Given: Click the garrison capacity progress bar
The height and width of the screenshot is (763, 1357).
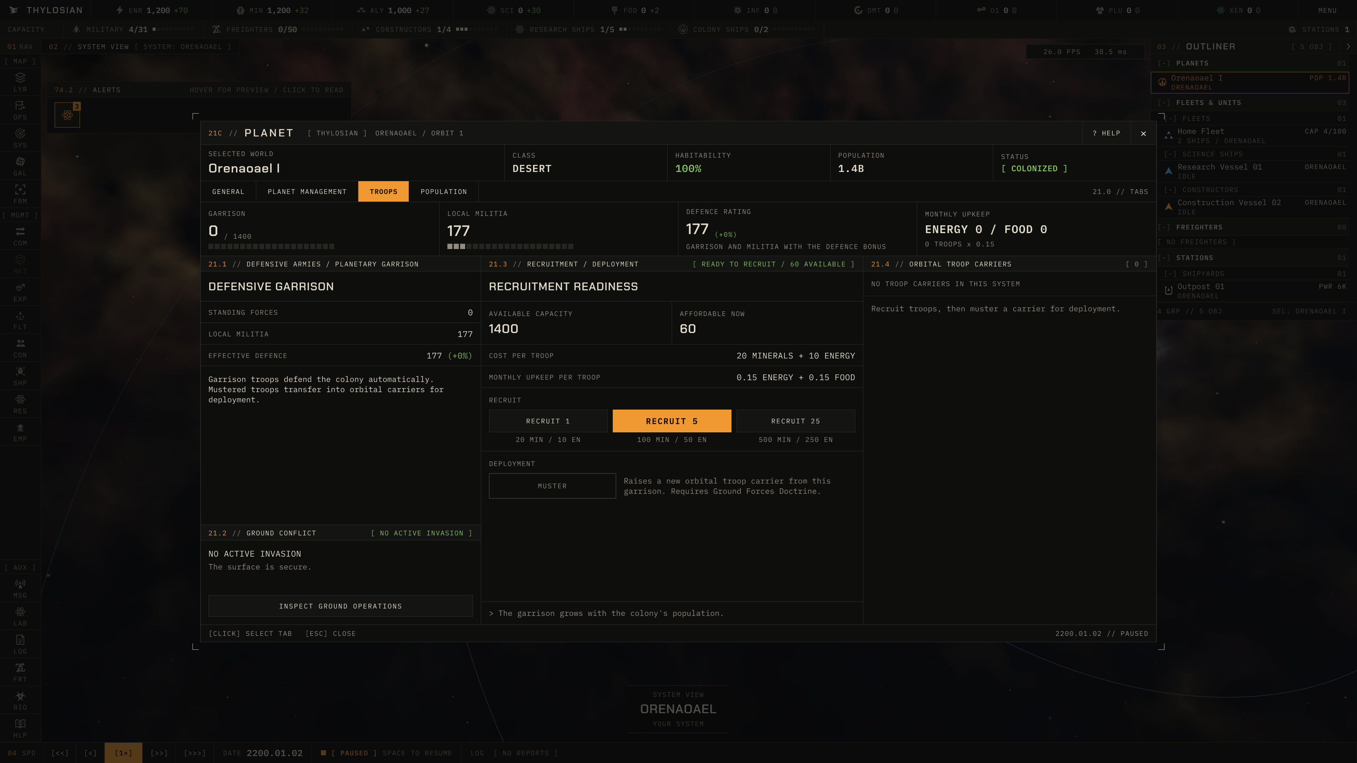Looking at the screenshot, I should point(271,246).
